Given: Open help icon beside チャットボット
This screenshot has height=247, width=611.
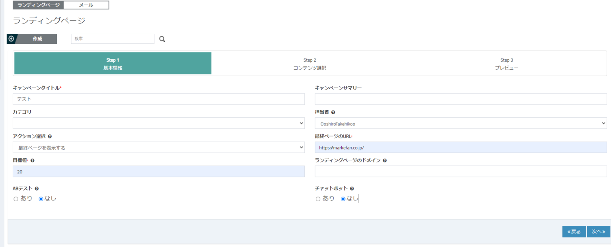Looking at the screenshot, I should (352, 189).
